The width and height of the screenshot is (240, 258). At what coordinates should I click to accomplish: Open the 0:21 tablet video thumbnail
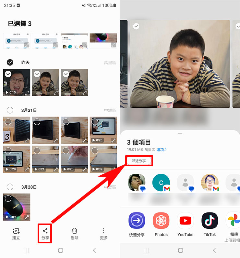click(x=45, y=159)
